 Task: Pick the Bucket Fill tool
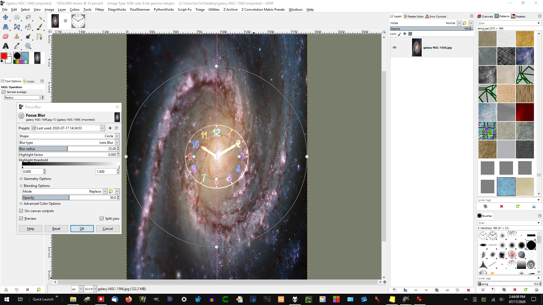coord(28,27)
